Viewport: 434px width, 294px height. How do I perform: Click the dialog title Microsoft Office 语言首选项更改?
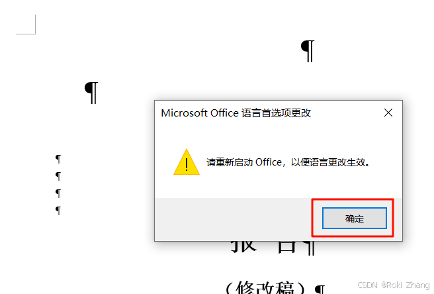click(x=236, y=113)
